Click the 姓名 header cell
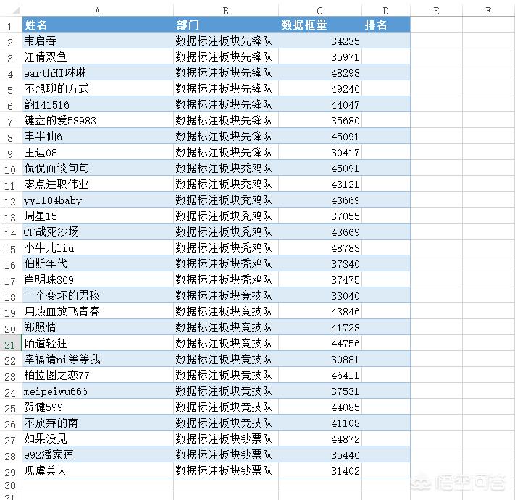Image resolution: width=515 pixels, height=500 pixels. 98,25
